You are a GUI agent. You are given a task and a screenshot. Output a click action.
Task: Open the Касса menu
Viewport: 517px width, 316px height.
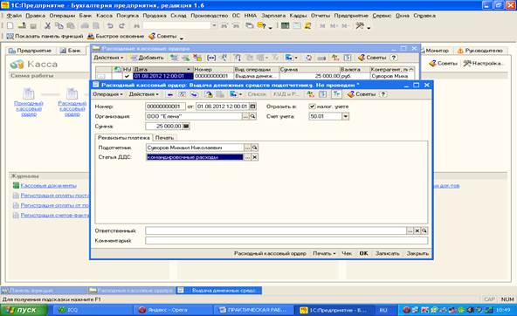[x=104, y=16]
